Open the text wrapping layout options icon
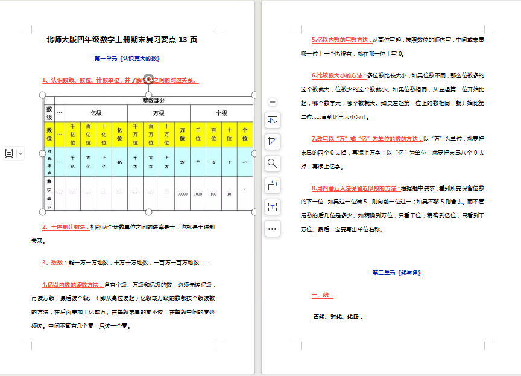Screen dimensions: 521x376 273,120
